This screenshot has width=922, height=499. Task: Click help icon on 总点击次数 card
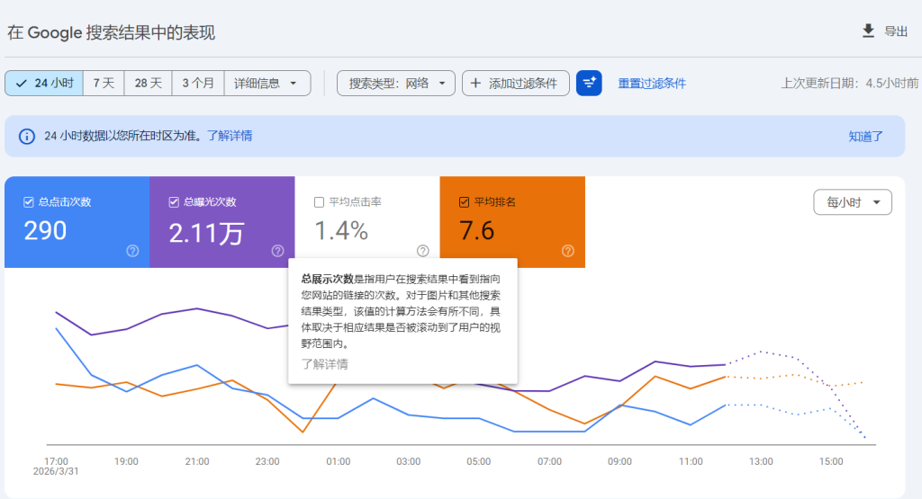click(x=133, y=251)
